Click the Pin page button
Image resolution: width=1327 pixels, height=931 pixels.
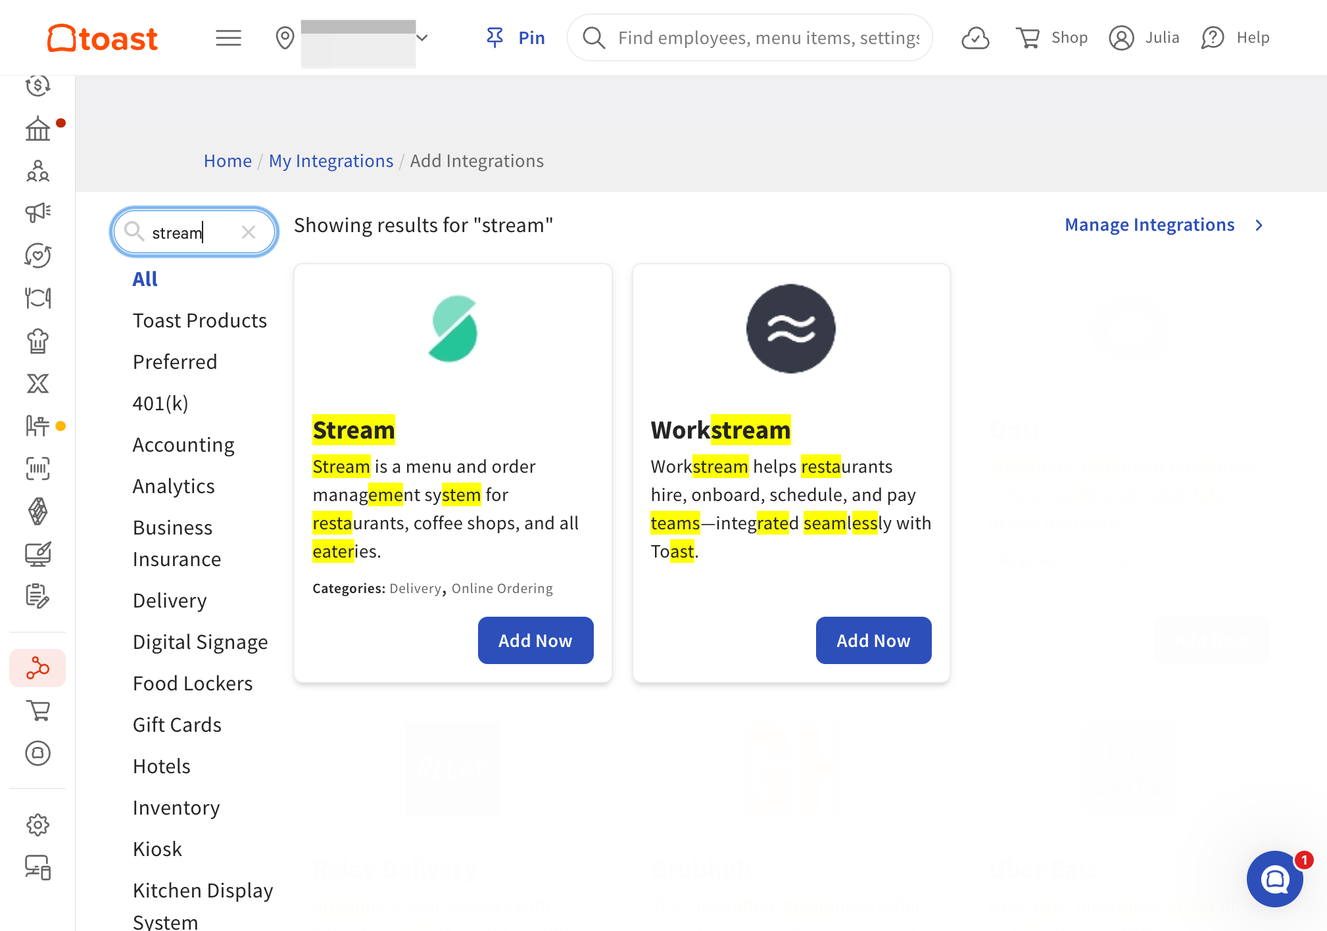point(516,38)
